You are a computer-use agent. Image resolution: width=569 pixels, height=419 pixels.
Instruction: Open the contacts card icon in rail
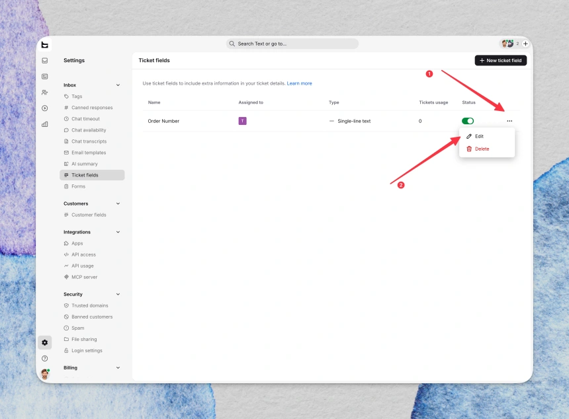[44, 77]
